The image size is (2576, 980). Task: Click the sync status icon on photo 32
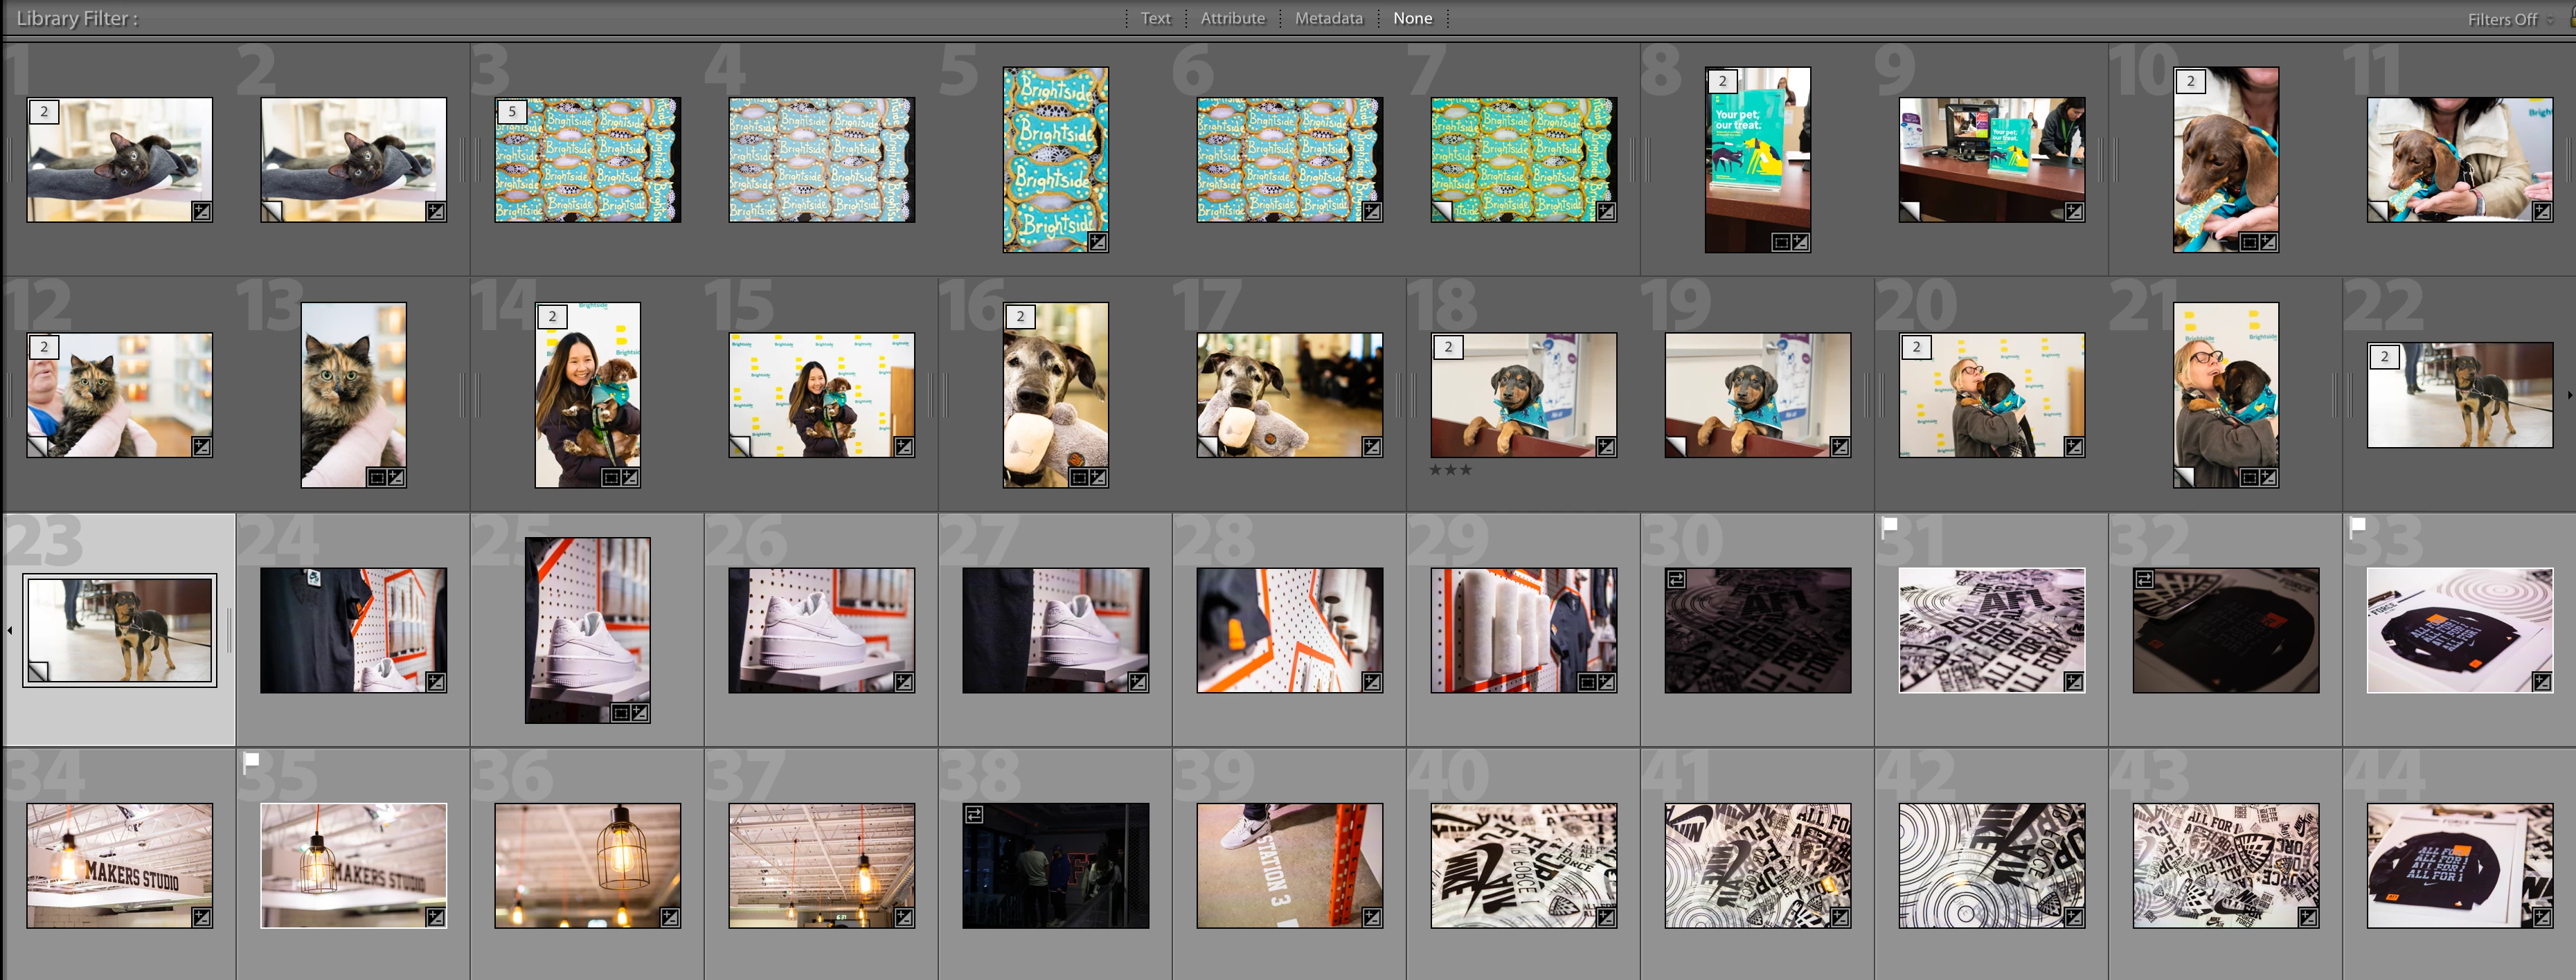point(2144,579)
